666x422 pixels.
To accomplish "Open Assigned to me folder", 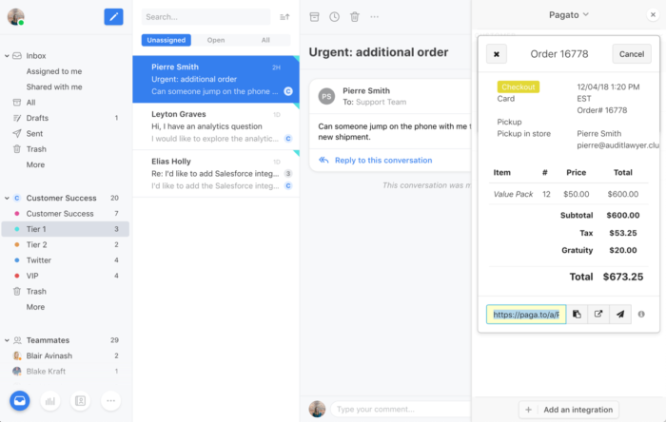I will click(54, 71).
